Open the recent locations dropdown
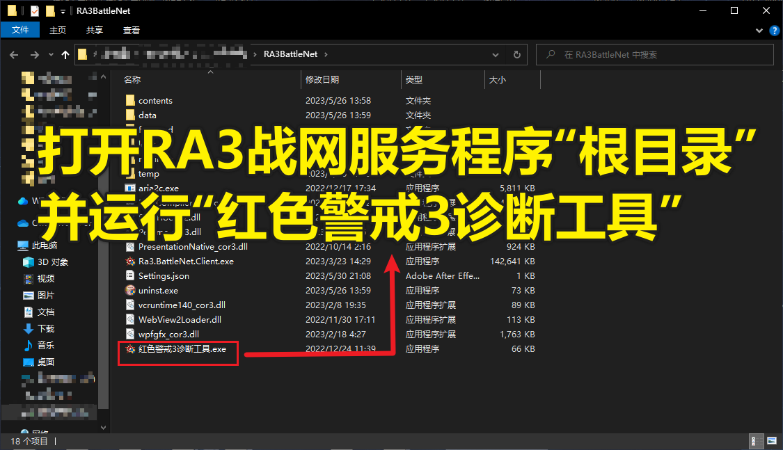Image resolution: width=783 pixels, height=450 pixels. click(x=51, y=55)
